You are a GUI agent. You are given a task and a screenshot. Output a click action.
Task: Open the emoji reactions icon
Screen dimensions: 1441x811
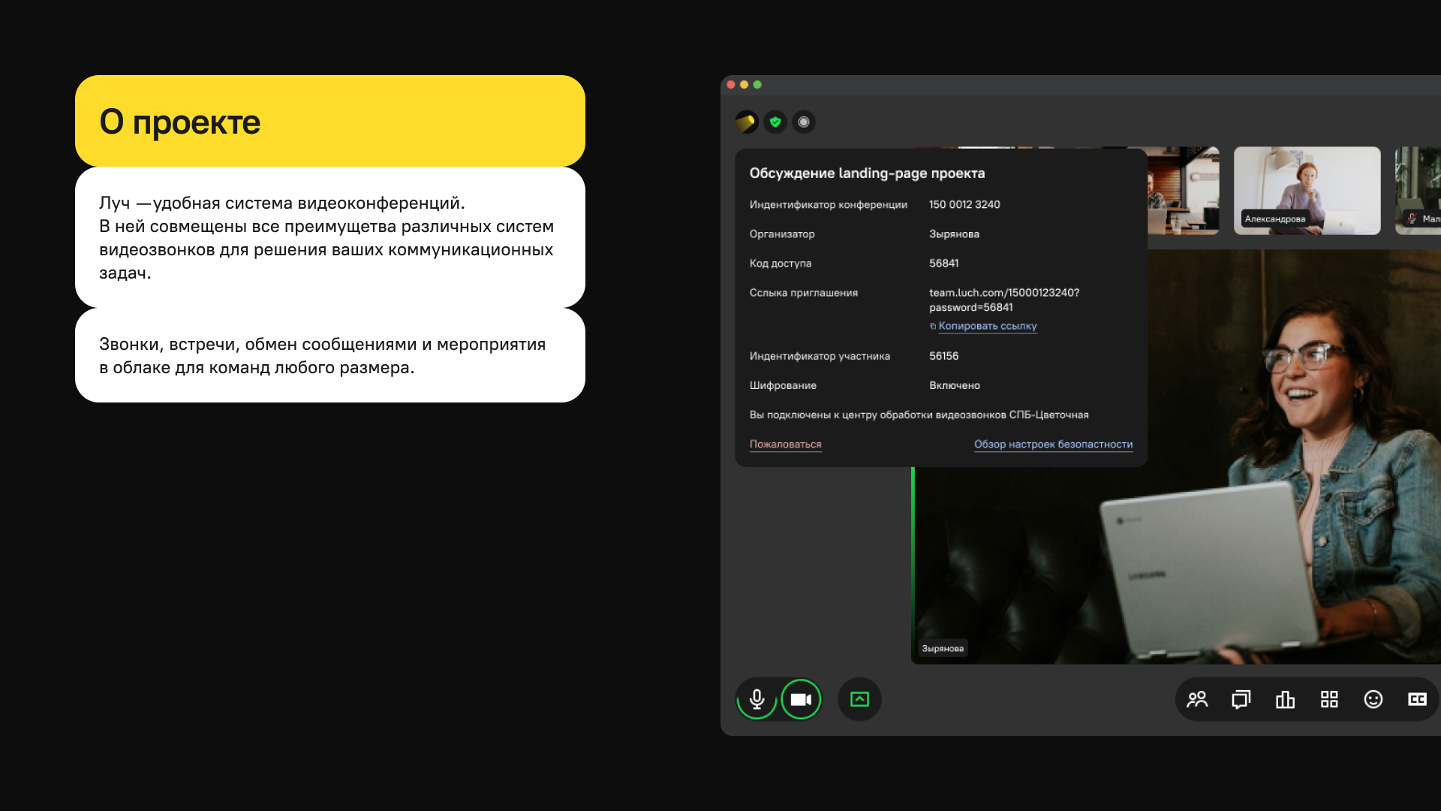click(1373, 700)
